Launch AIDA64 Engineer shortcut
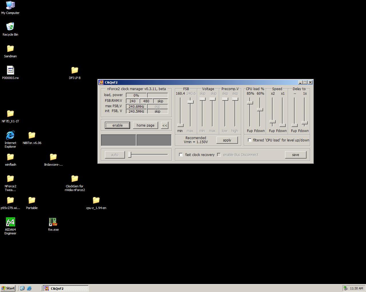Image resolution: width=366 pixels, height=292 pixels. [10, 226]
